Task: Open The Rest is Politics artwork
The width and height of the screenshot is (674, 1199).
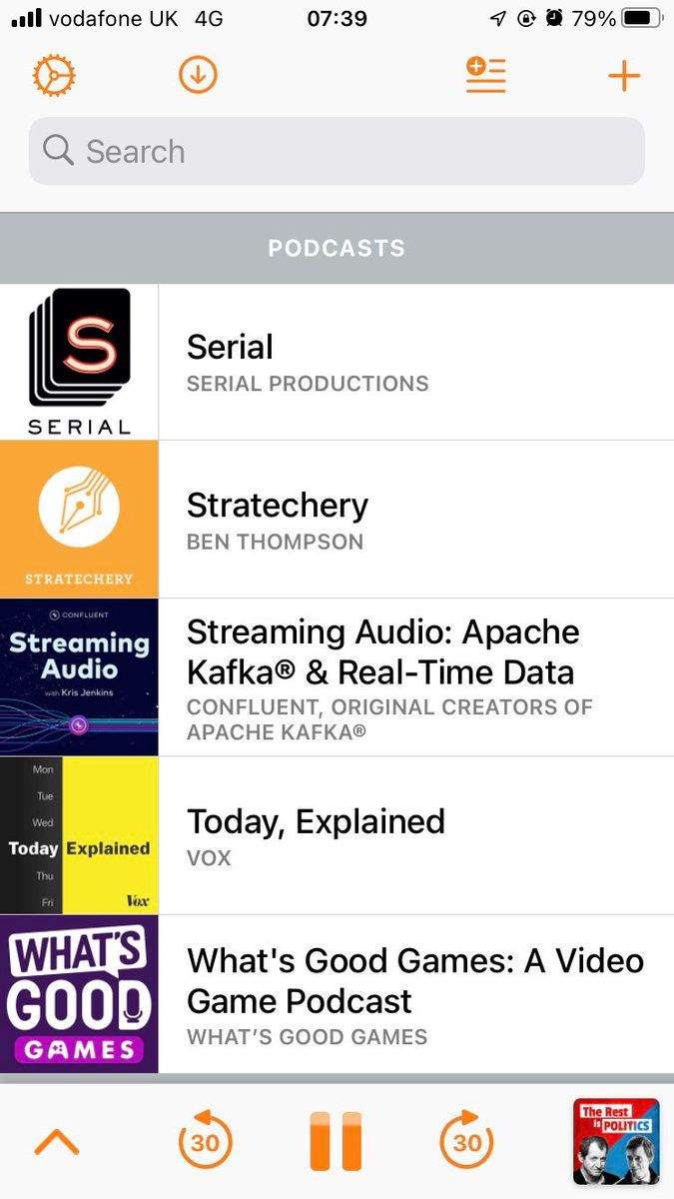Action: [x=616, y=1141]
